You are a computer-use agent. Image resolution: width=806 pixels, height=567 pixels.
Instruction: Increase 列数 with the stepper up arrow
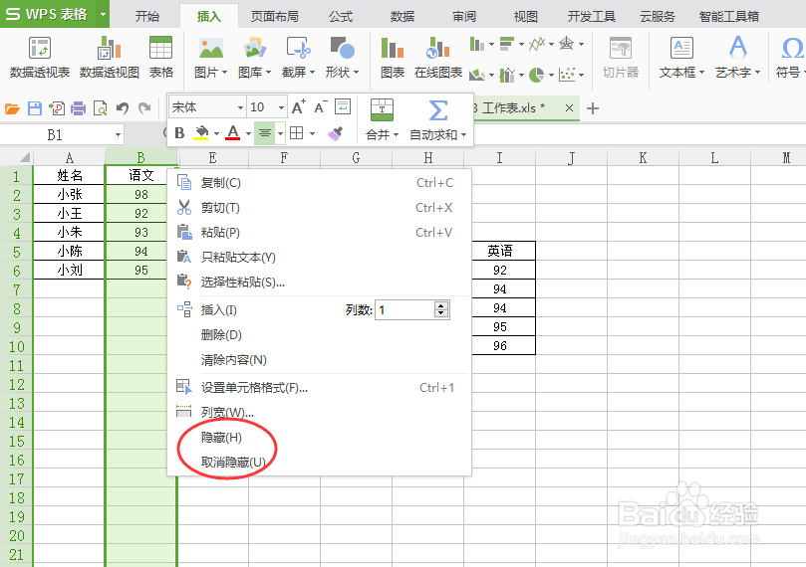pyautogui.click(x=441, y=305)
